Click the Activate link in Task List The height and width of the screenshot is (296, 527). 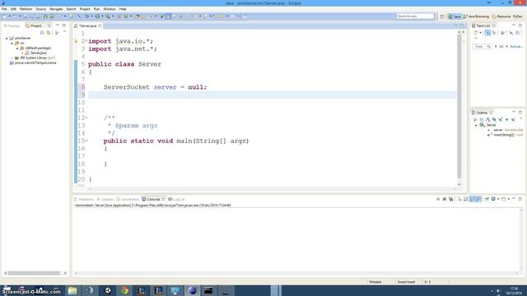coord(516,47)
